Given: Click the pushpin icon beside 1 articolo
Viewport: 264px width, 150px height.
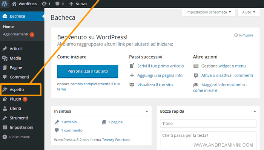Looking at the screenshot, I should (57, 122).
